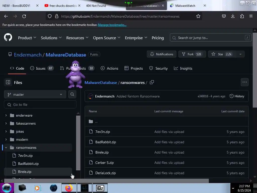Expand the enderware folder chevron
257x193 pixels.
(6, 115)
